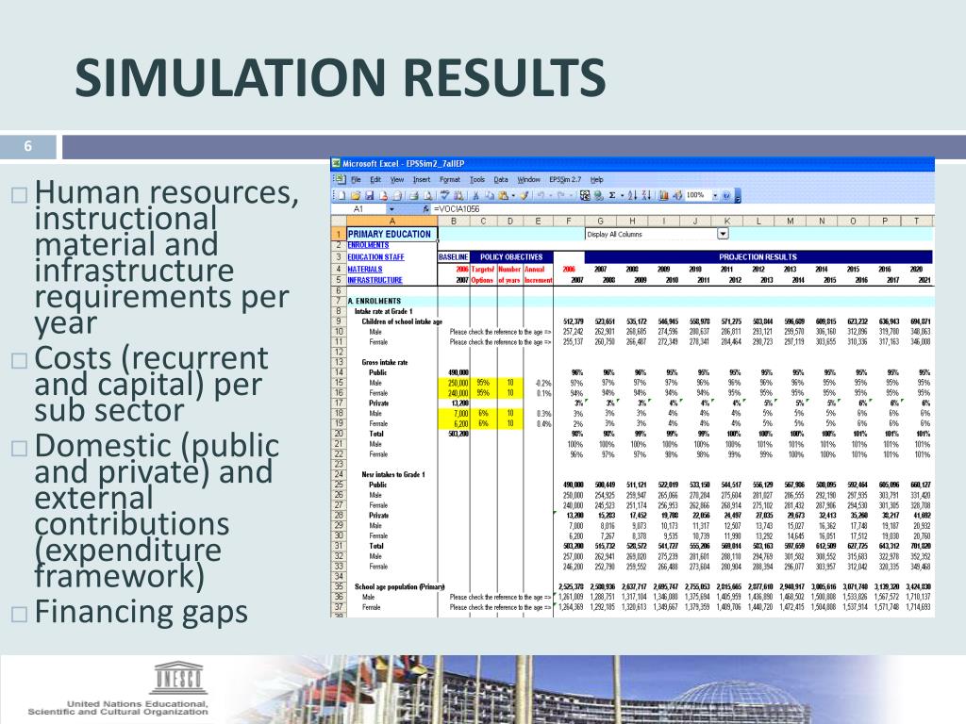The height and width of the screenshot is (724, 966).
Task: Expand the Zoom 100% dropdown arrow
Action: click(x=715, y=196)
